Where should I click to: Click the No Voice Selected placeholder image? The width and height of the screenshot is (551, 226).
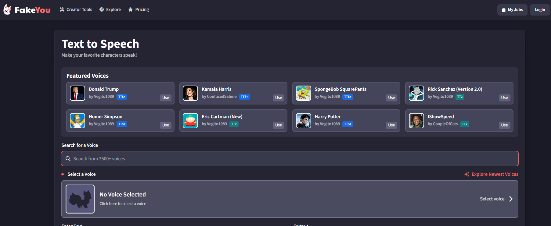80,199
